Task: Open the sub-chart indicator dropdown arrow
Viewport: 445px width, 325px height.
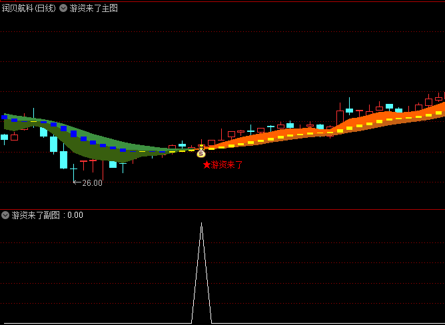Action: click(x=5, y=215)
